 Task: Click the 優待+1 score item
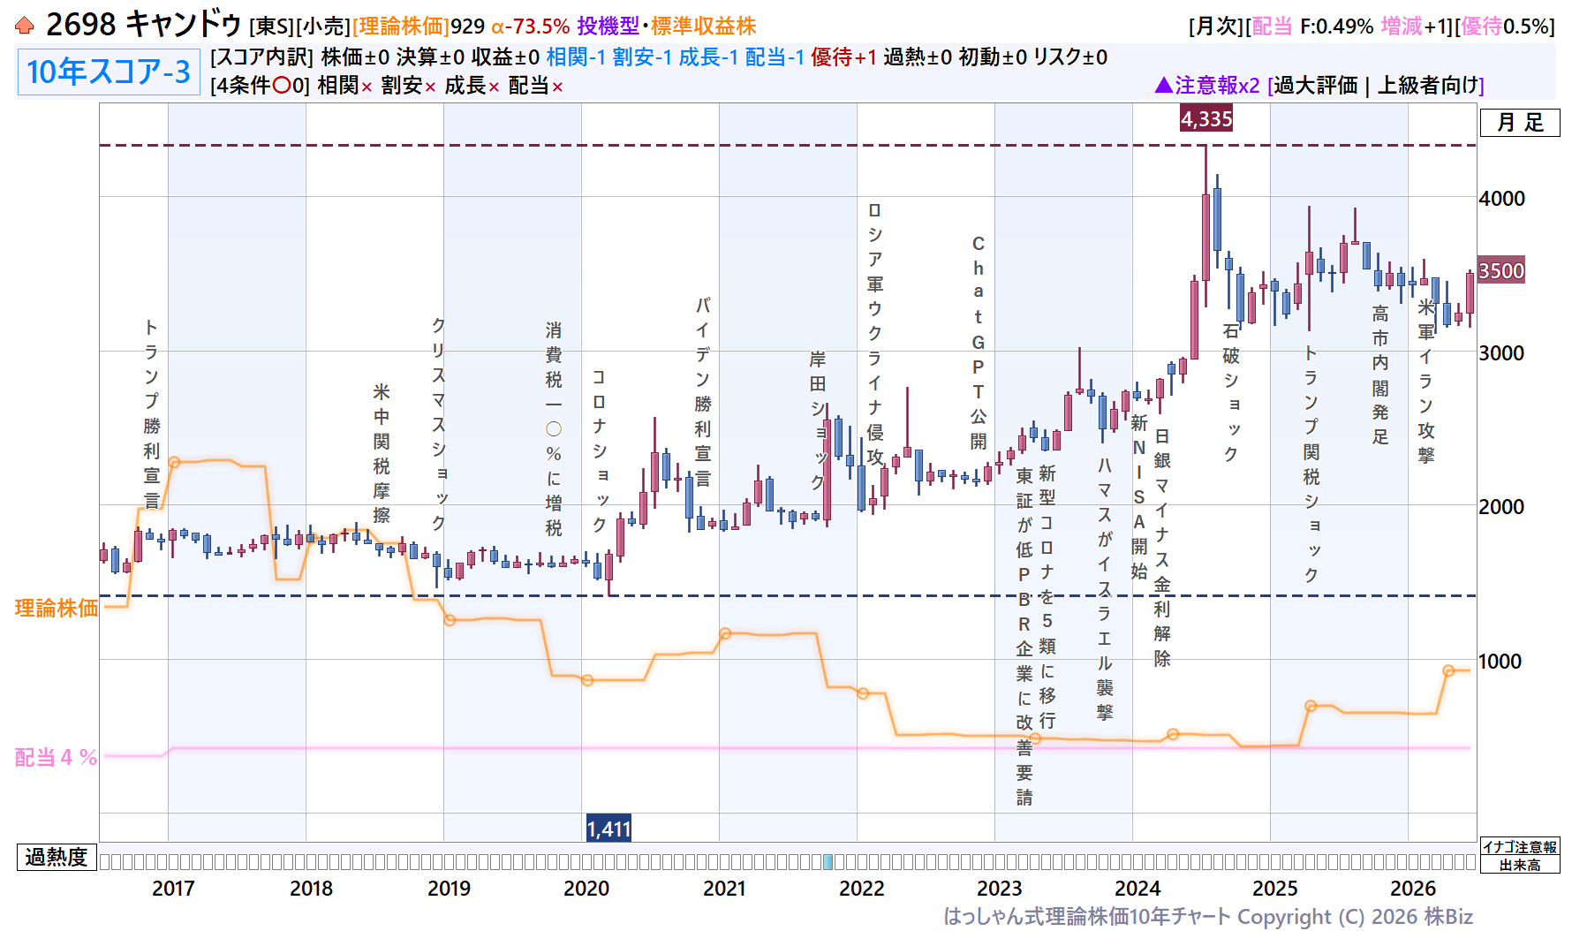click(843, 57)
